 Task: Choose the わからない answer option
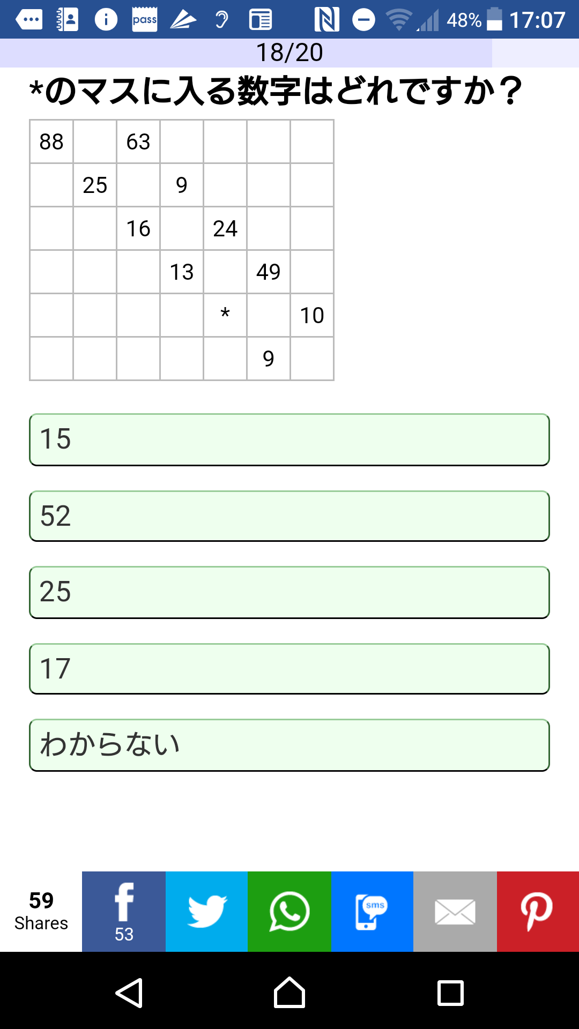pyautogui.click(x=289, y=745)
